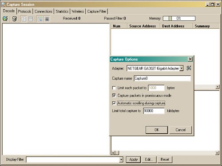Click the Capture name text field

coord(163,78)
